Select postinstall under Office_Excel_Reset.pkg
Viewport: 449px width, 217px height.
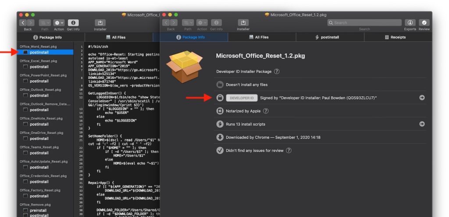(39, 67)
